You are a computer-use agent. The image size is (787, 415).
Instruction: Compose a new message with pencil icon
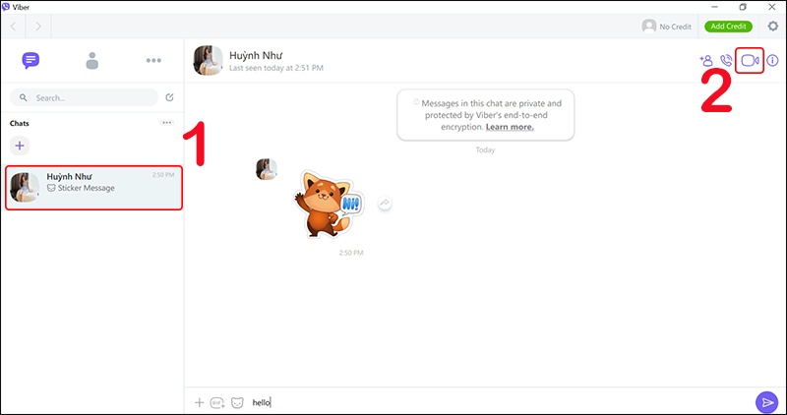click(169, 97)
